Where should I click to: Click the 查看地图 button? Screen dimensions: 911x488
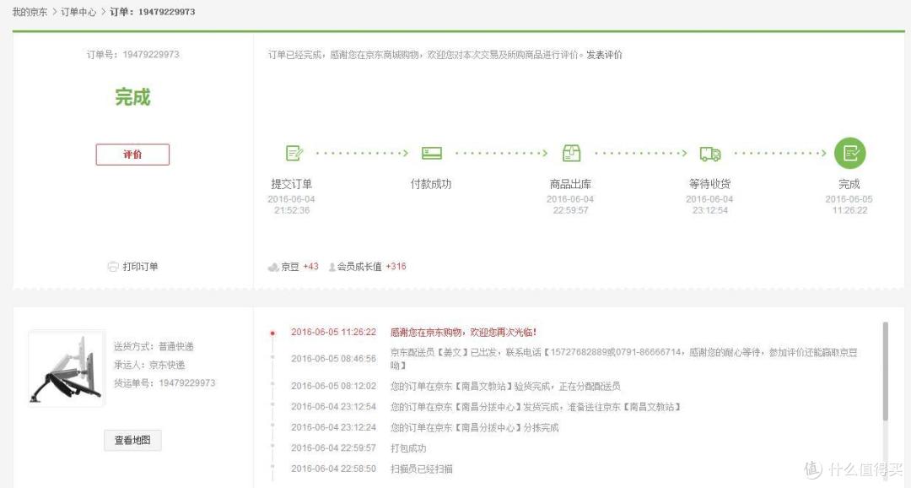(132, 441)
